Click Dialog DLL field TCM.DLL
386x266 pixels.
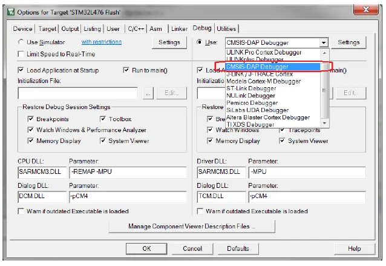(x=221, y=196)
